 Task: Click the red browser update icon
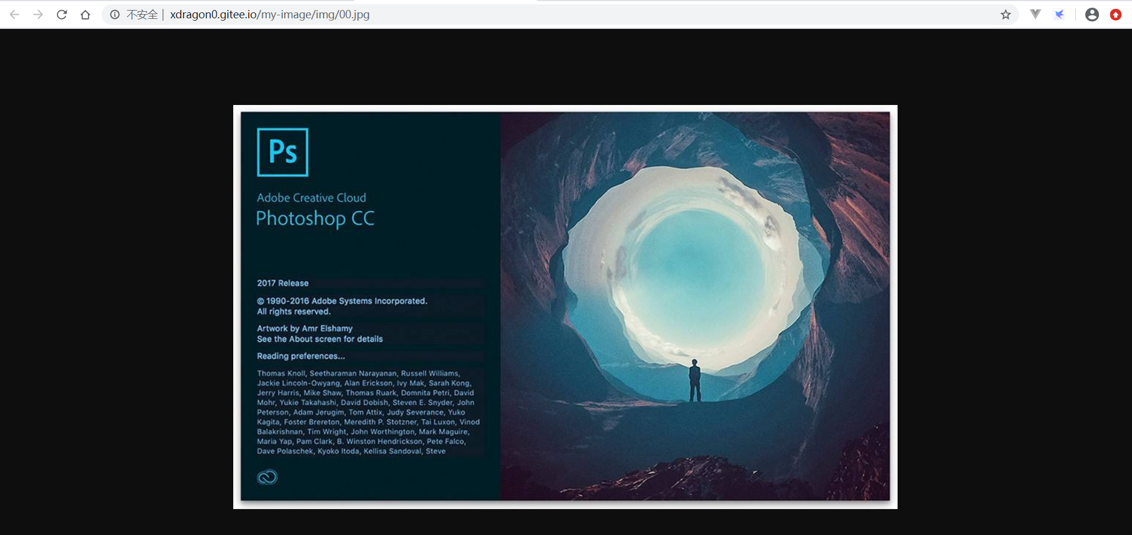tap(1115, 15)
